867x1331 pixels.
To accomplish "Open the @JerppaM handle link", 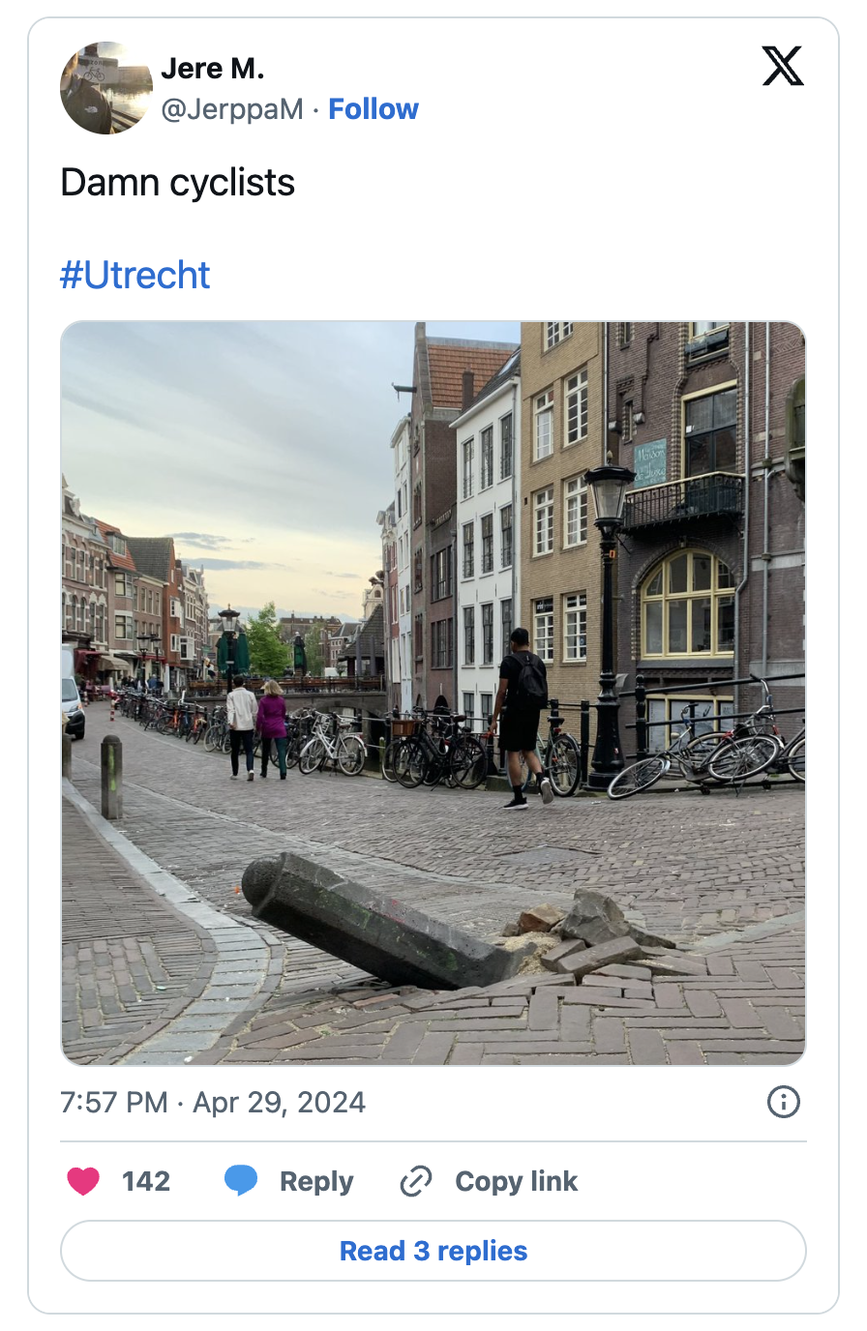I will (x=232, y=109).
